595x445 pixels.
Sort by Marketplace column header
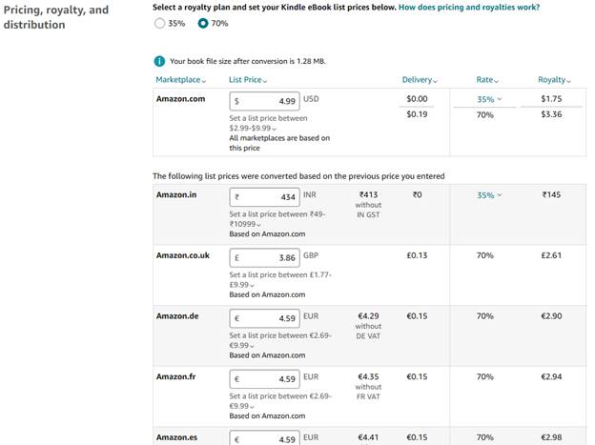(x=181, y=80)
